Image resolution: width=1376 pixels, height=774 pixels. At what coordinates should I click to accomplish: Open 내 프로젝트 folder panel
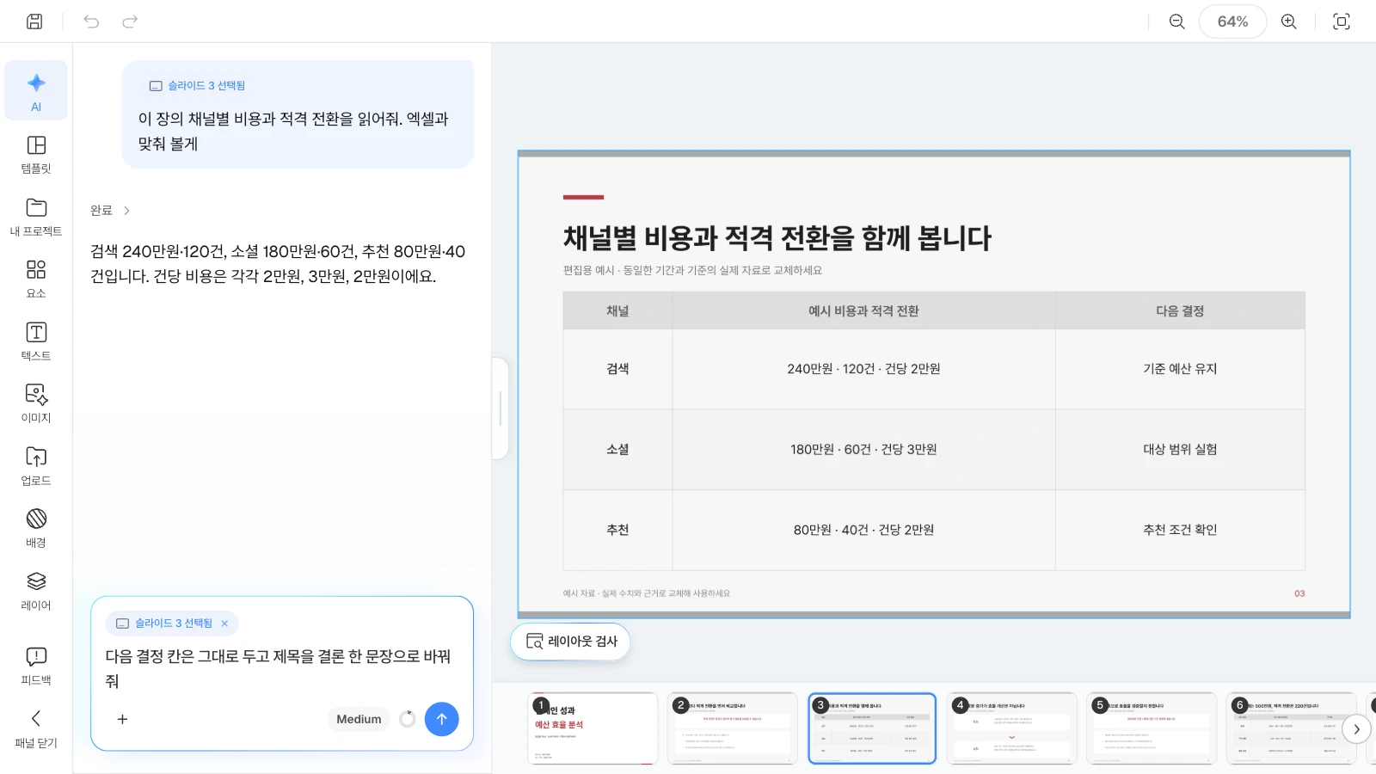click(36, 217)
